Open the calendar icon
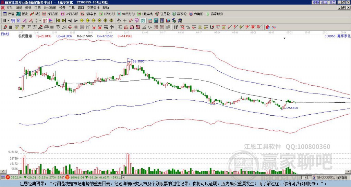Viewport: 351px width, 187px height. [x=150, y=21]
